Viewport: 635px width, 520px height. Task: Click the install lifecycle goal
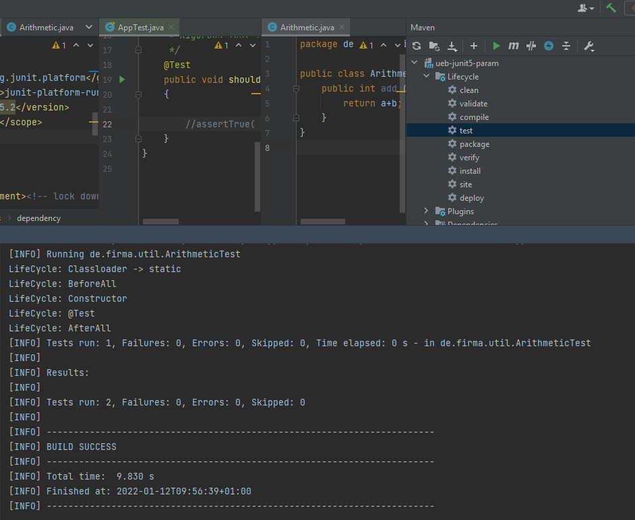470,171
